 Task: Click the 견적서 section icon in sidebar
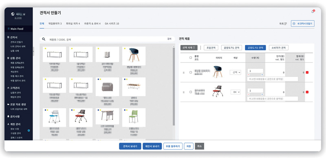click(x=8, y=37)
